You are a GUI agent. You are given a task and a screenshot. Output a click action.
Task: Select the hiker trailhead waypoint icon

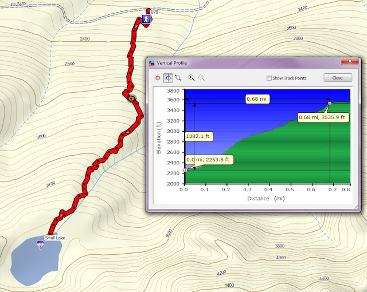coord(146,19)
